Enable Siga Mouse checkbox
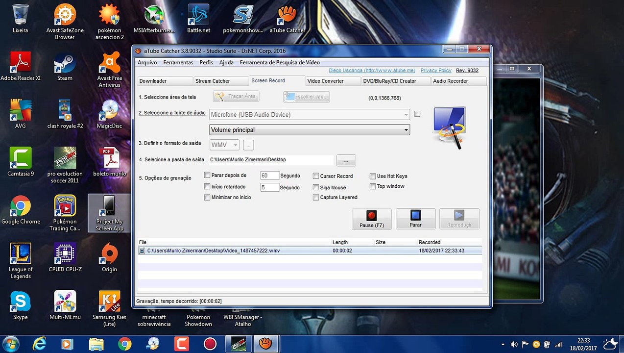The height and width of the screenshot is (353, 624). click(316, 188)
